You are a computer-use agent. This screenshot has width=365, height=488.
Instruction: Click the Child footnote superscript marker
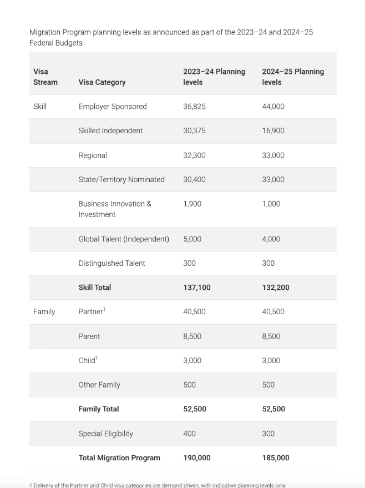(97, 358)
